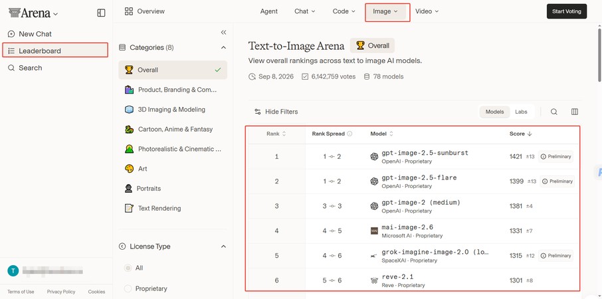The width and height of the screenshot is (602, 299).
Task: Select Cartoon, Anime & Fantasy category
Action: [x=173, y=130]
